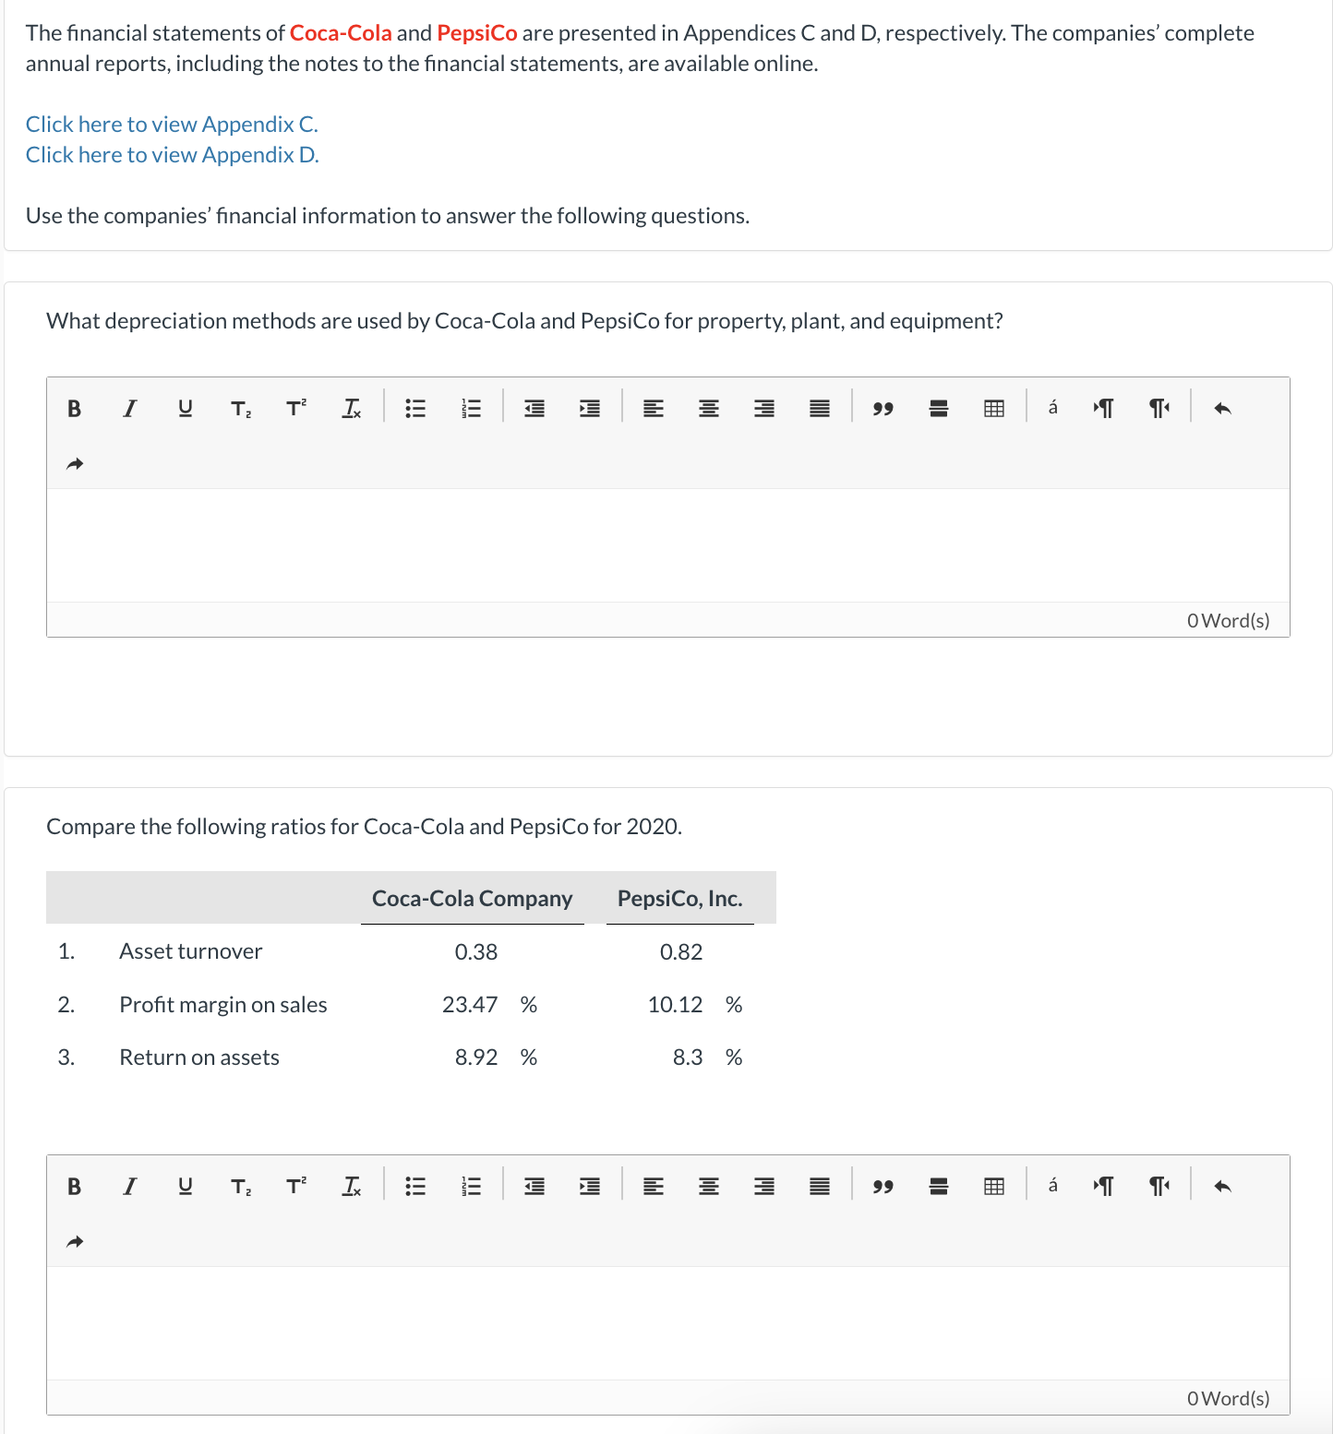Open the special character tool (á) icon
The image size is (1333, 1434).
point(1051,407)
